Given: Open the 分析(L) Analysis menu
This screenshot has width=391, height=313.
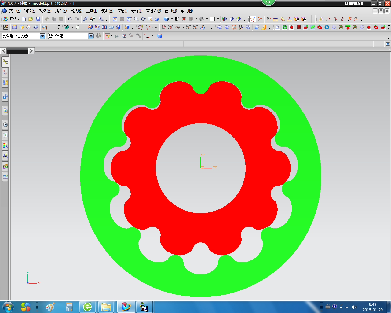Looking at the screenshot, I should (x=137, y=11).
